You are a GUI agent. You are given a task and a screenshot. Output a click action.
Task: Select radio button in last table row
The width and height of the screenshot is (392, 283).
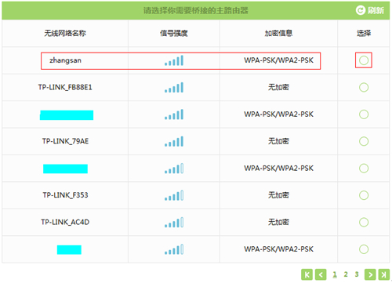pos(364,249)
